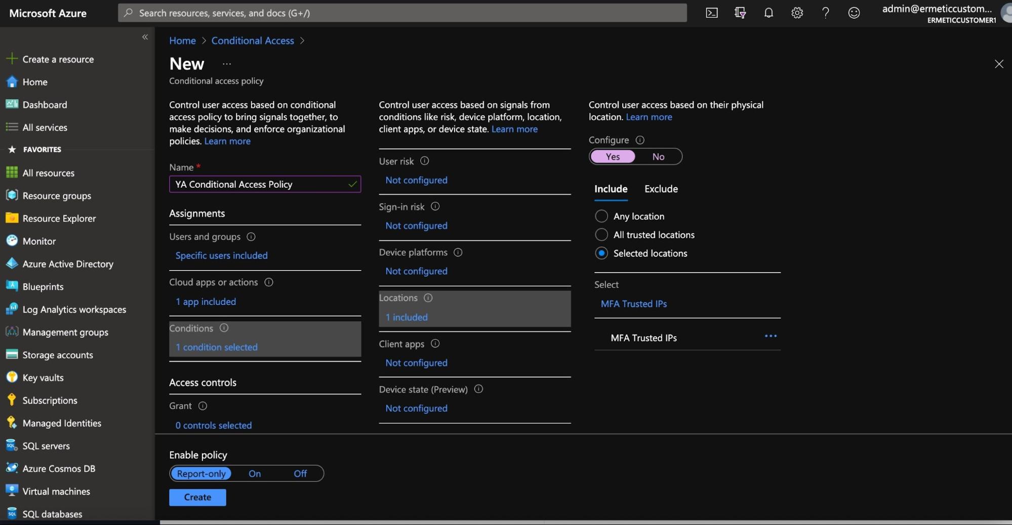This screenshot has height=525, width=1012.
Task: Click the Create a resource plus icon
Action: (x=12, y=59)
